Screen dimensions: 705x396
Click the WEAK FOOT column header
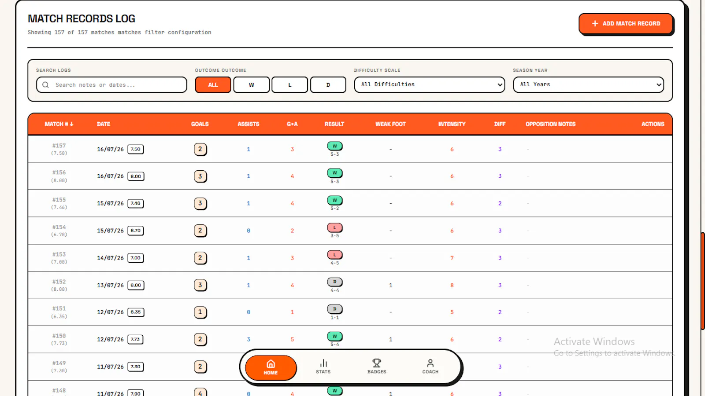click(390, 124)
